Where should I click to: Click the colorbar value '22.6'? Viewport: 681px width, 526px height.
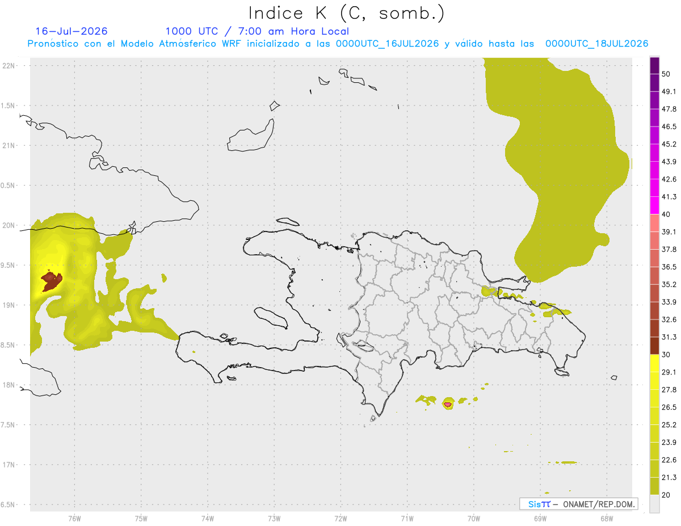(669, 460)
